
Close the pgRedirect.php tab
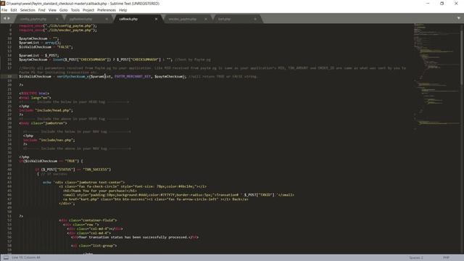click(107, 19)
